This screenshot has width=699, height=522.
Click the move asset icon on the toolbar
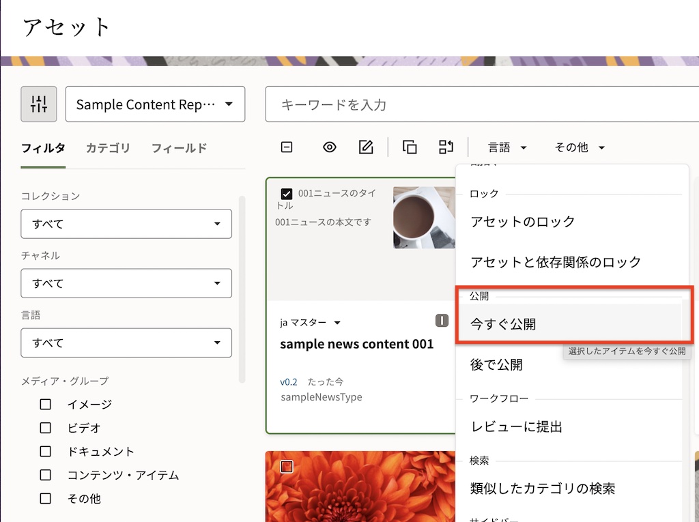(447, 147)
